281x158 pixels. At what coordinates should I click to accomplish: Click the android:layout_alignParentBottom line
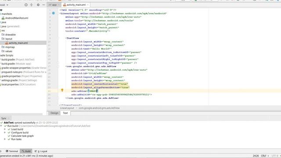[x=101, y=87]
